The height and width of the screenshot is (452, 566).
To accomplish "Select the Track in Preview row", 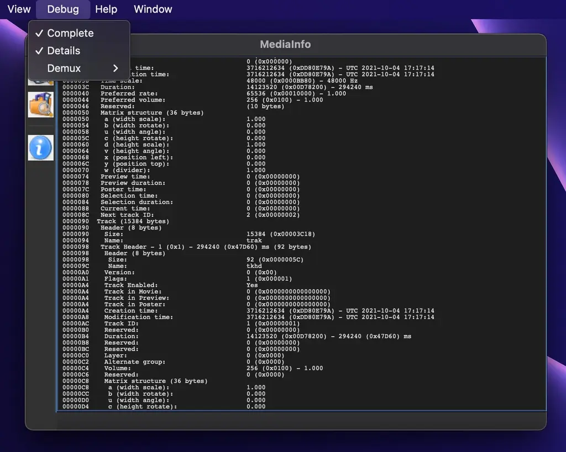I will pos(196,299).
